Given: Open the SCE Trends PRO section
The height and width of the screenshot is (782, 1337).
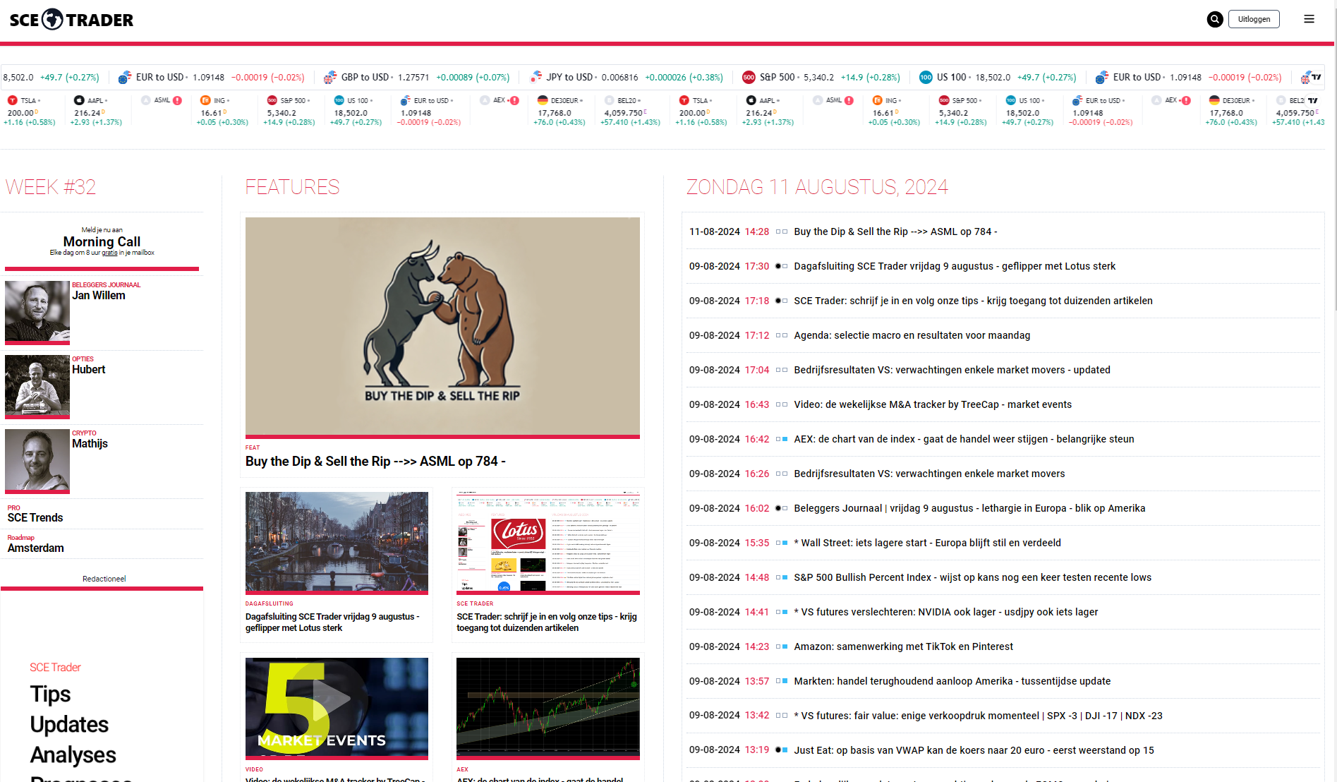Looking at the screenshot, I should coord(35,518).
